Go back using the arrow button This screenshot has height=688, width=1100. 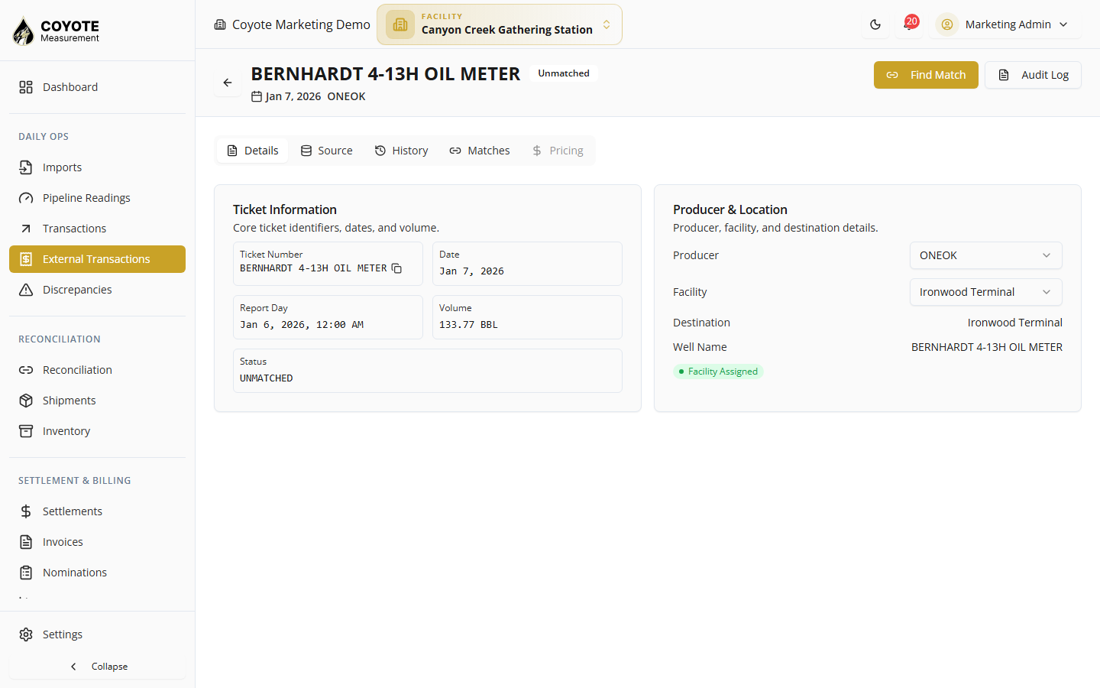coord(228,83)
